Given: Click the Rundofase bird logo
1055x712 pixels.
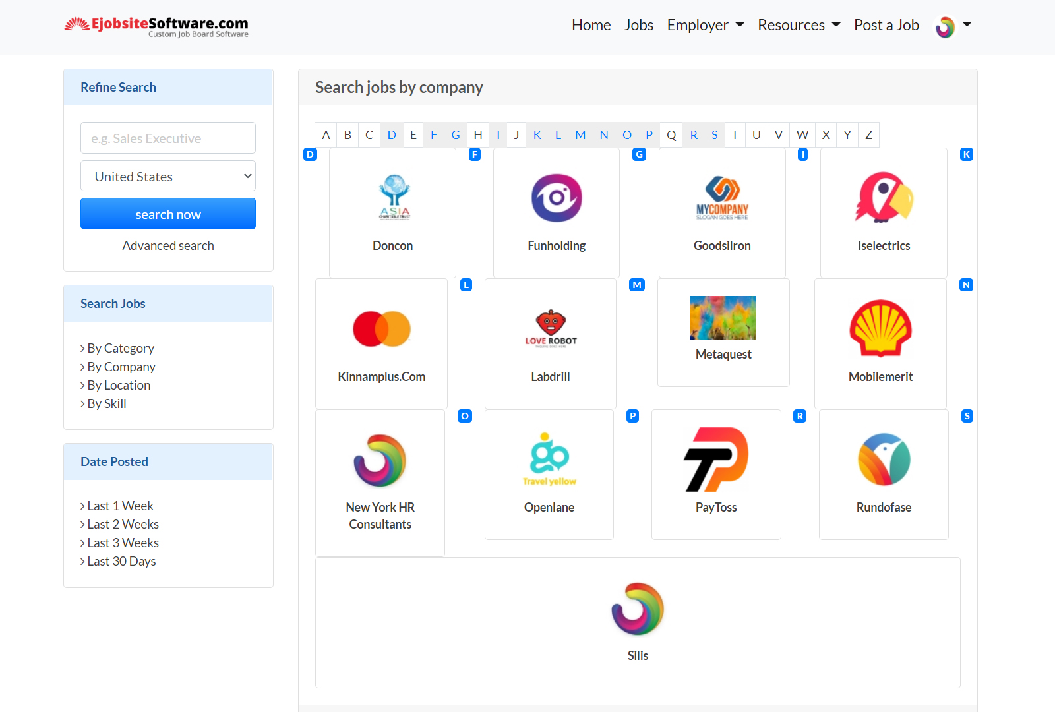Looking at the screenshot, I should click(x=884, y=460).
